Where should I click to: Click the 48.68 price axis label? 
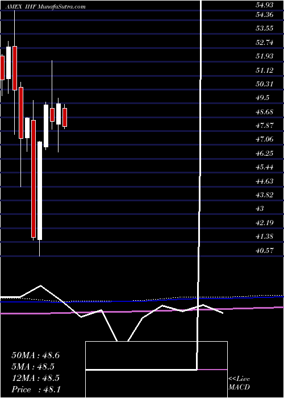pos(265,111)
